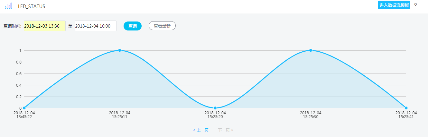This screenshot has height=137, width=429.
Task: Click the right arrow icon beside 下一页
Action: (232, 130)
